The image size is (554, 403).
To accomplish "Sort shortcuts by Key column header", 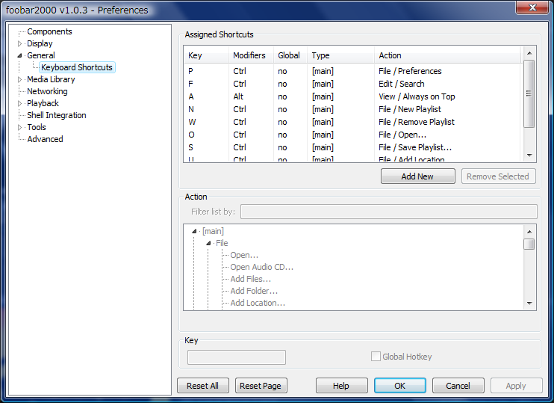I will (x=206, y=55).
